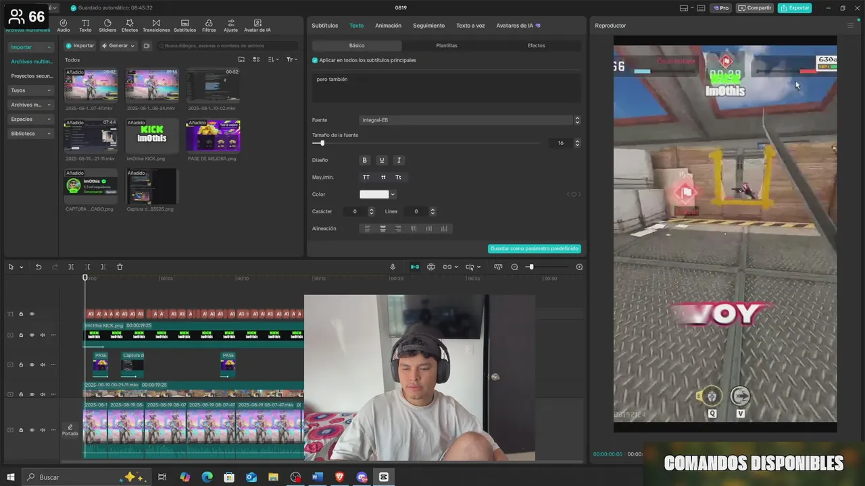Screen dimensions: 865x486
Task: Apply bold text style
Action: click(x=365, y=161)
